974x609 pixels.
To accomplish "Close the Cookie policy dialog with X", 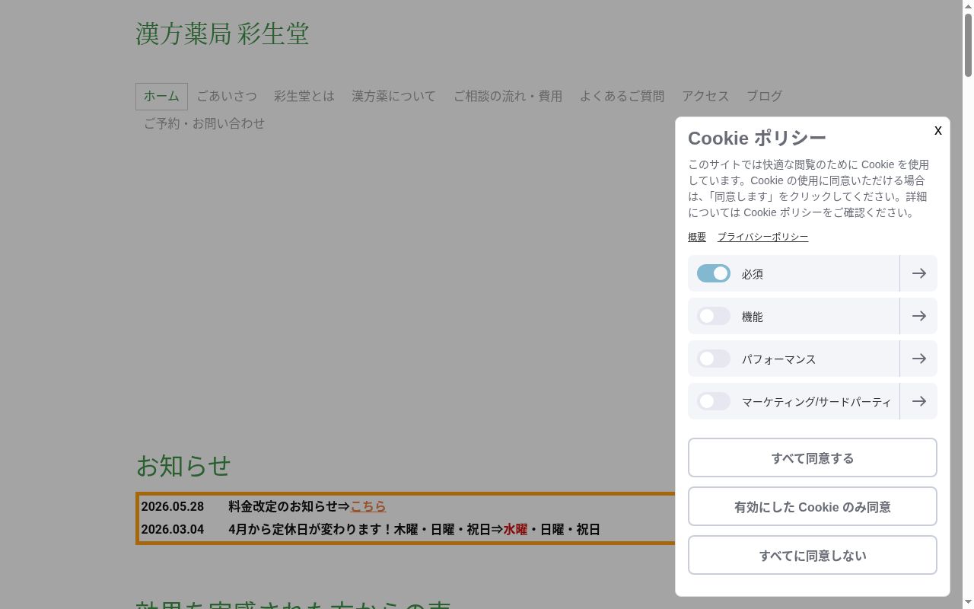I will (937, 130).
